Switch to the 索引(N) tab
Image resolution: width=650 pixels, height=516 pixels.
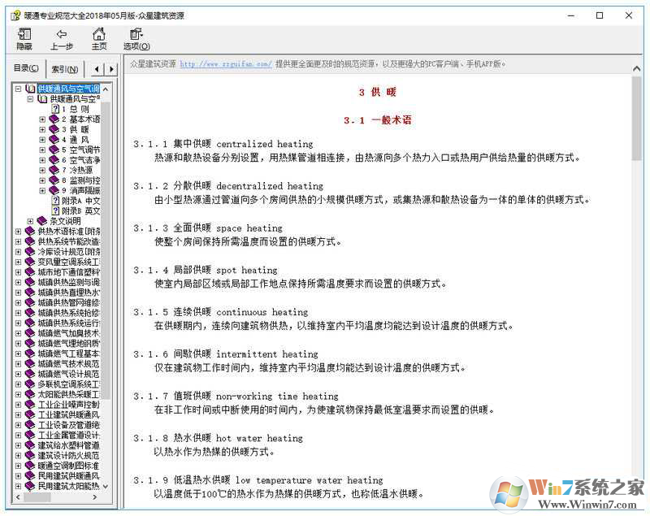(x=65, y=69)
